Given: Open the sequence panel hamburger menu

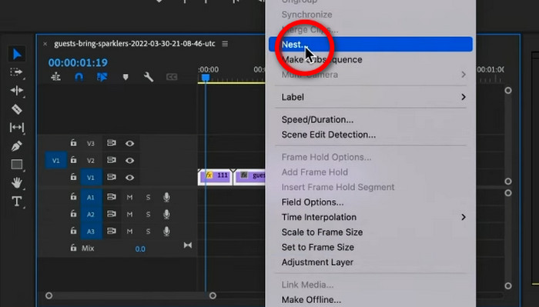Looking at the screenshot, I should coord(225,44).
